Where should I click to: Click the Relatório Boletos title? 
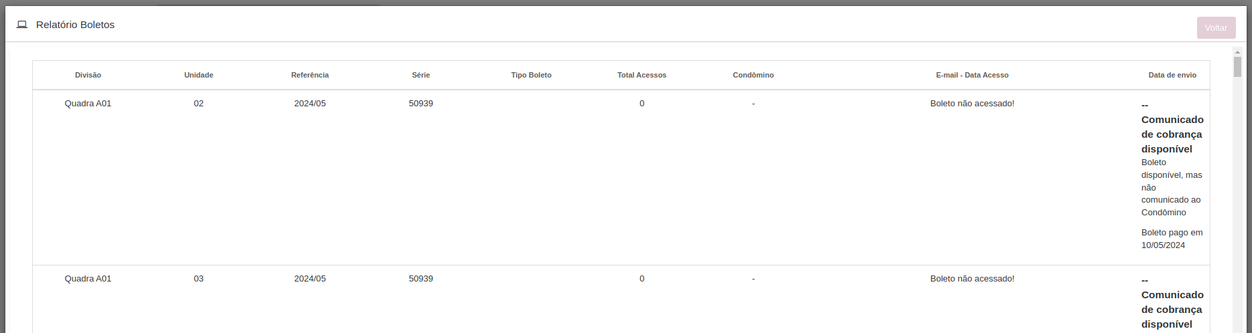click(x=75, y=25)
